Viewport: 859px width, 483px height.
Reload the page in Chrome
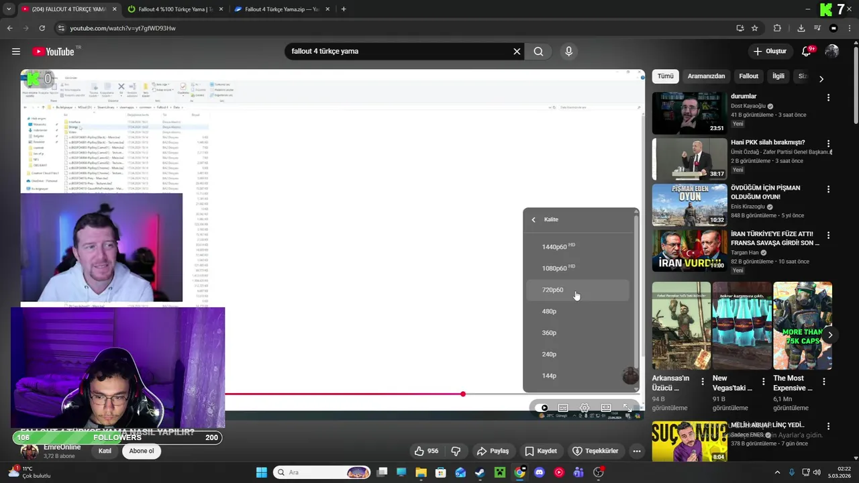(42, 28)
